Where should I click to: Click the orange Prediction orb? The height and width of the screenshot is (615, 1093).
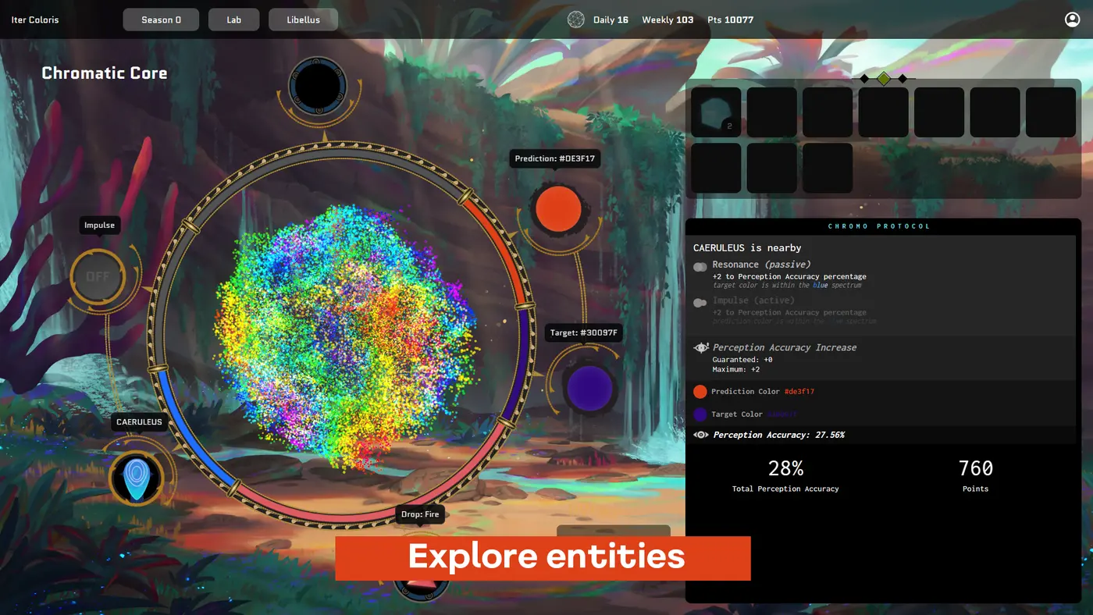[x=558, y=209]
